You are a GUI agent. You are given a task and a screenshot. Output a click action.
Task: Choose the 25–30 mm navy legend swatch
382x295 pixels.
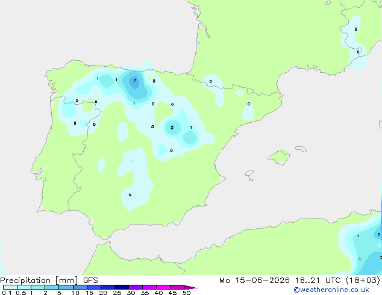(x=121, y=287)
